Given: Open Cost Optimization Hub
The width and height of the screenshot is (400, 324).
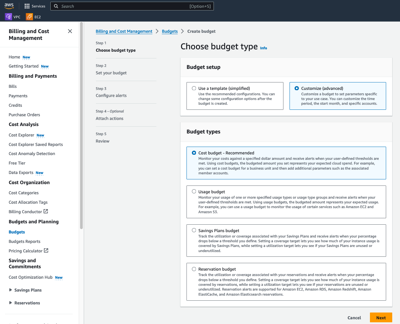Looking at the screenshot, I should point(31,277).
